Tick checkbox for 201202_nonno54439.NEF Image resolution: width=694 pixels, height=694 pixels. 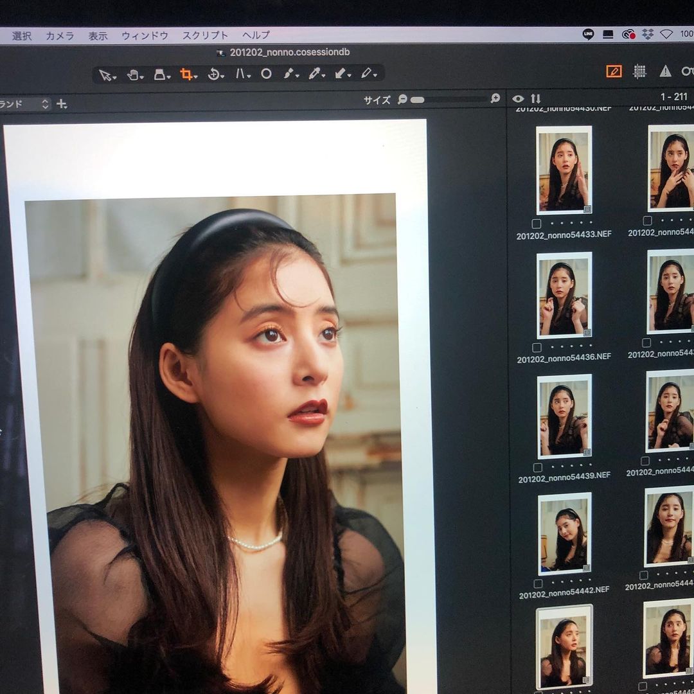537,467
